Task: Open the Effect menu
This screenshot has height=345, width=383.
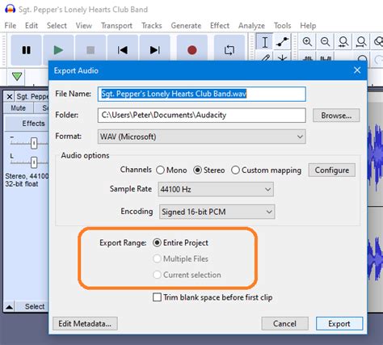Action: pos(220,26)
